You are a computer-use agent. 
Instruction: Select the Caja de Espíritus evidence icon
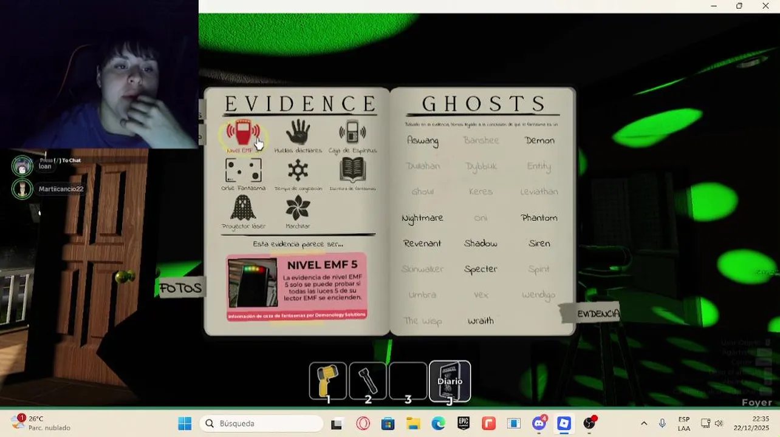click(352, 132)
